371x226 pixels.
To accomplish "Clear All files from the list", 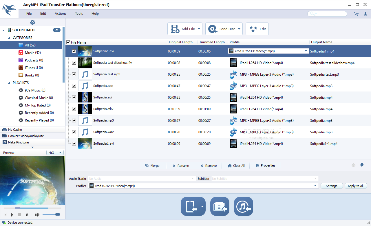I will (236, 166).
